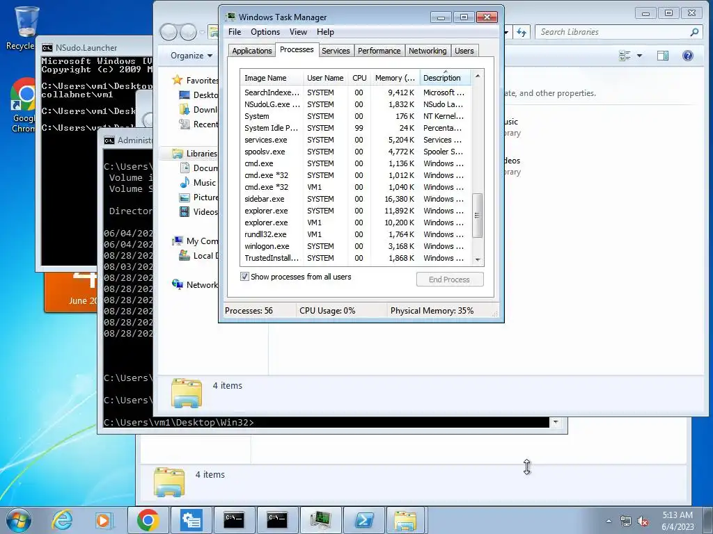Select the Task Manager taskbar icon
Viewport: 713px width, 534px height.
[320, 520]
